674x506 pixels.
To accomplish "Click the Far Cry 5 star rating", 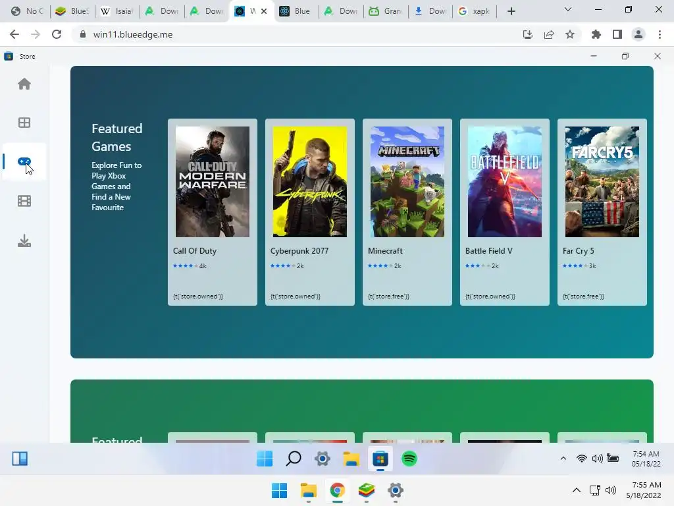I will coord(575,266).
